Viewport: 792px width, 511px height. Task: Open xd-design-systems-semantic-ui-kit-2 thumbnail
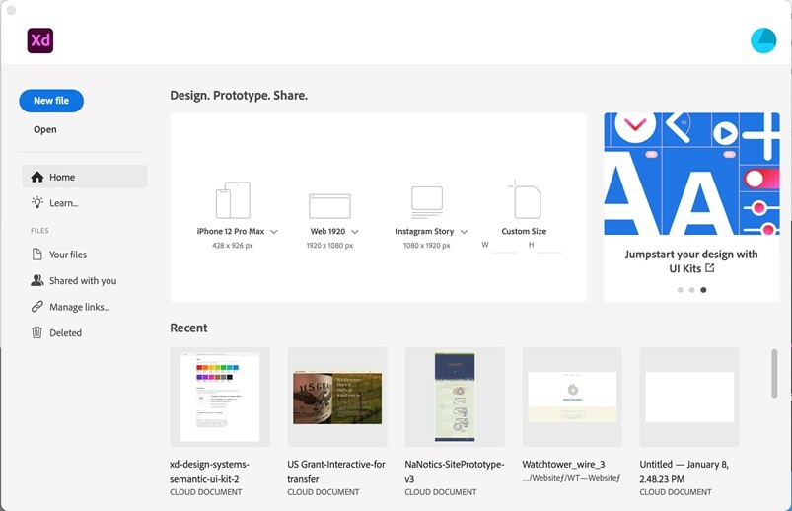point(220,397)
